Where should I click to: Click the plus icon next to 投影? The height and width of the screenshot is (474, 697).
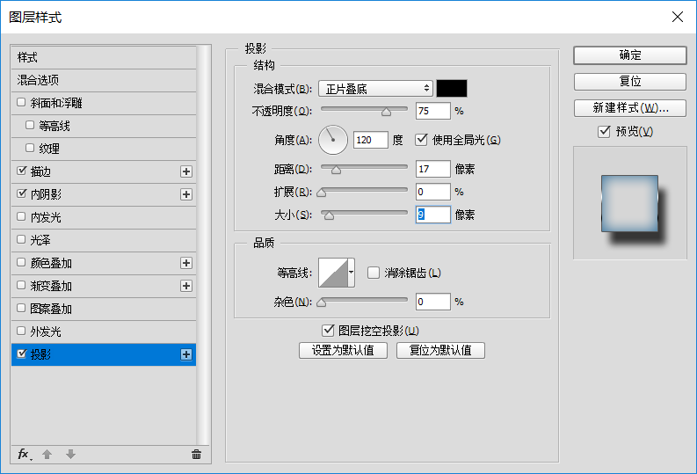tap(186, 354)
